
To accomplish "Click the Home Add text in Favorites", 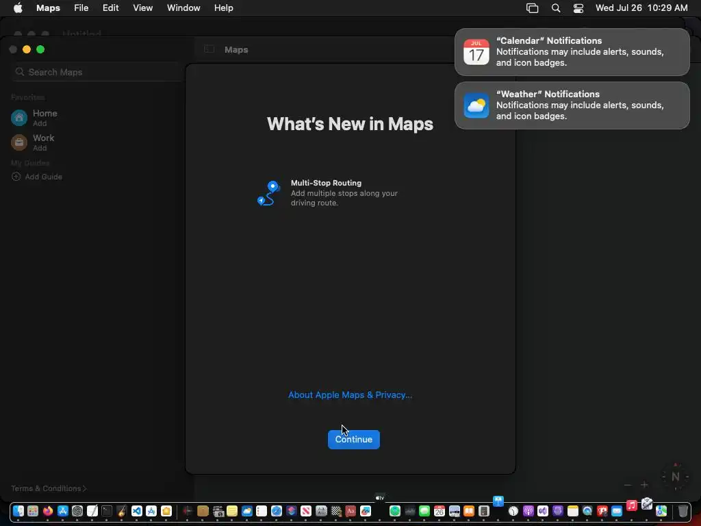I will [x=40, y=123].
